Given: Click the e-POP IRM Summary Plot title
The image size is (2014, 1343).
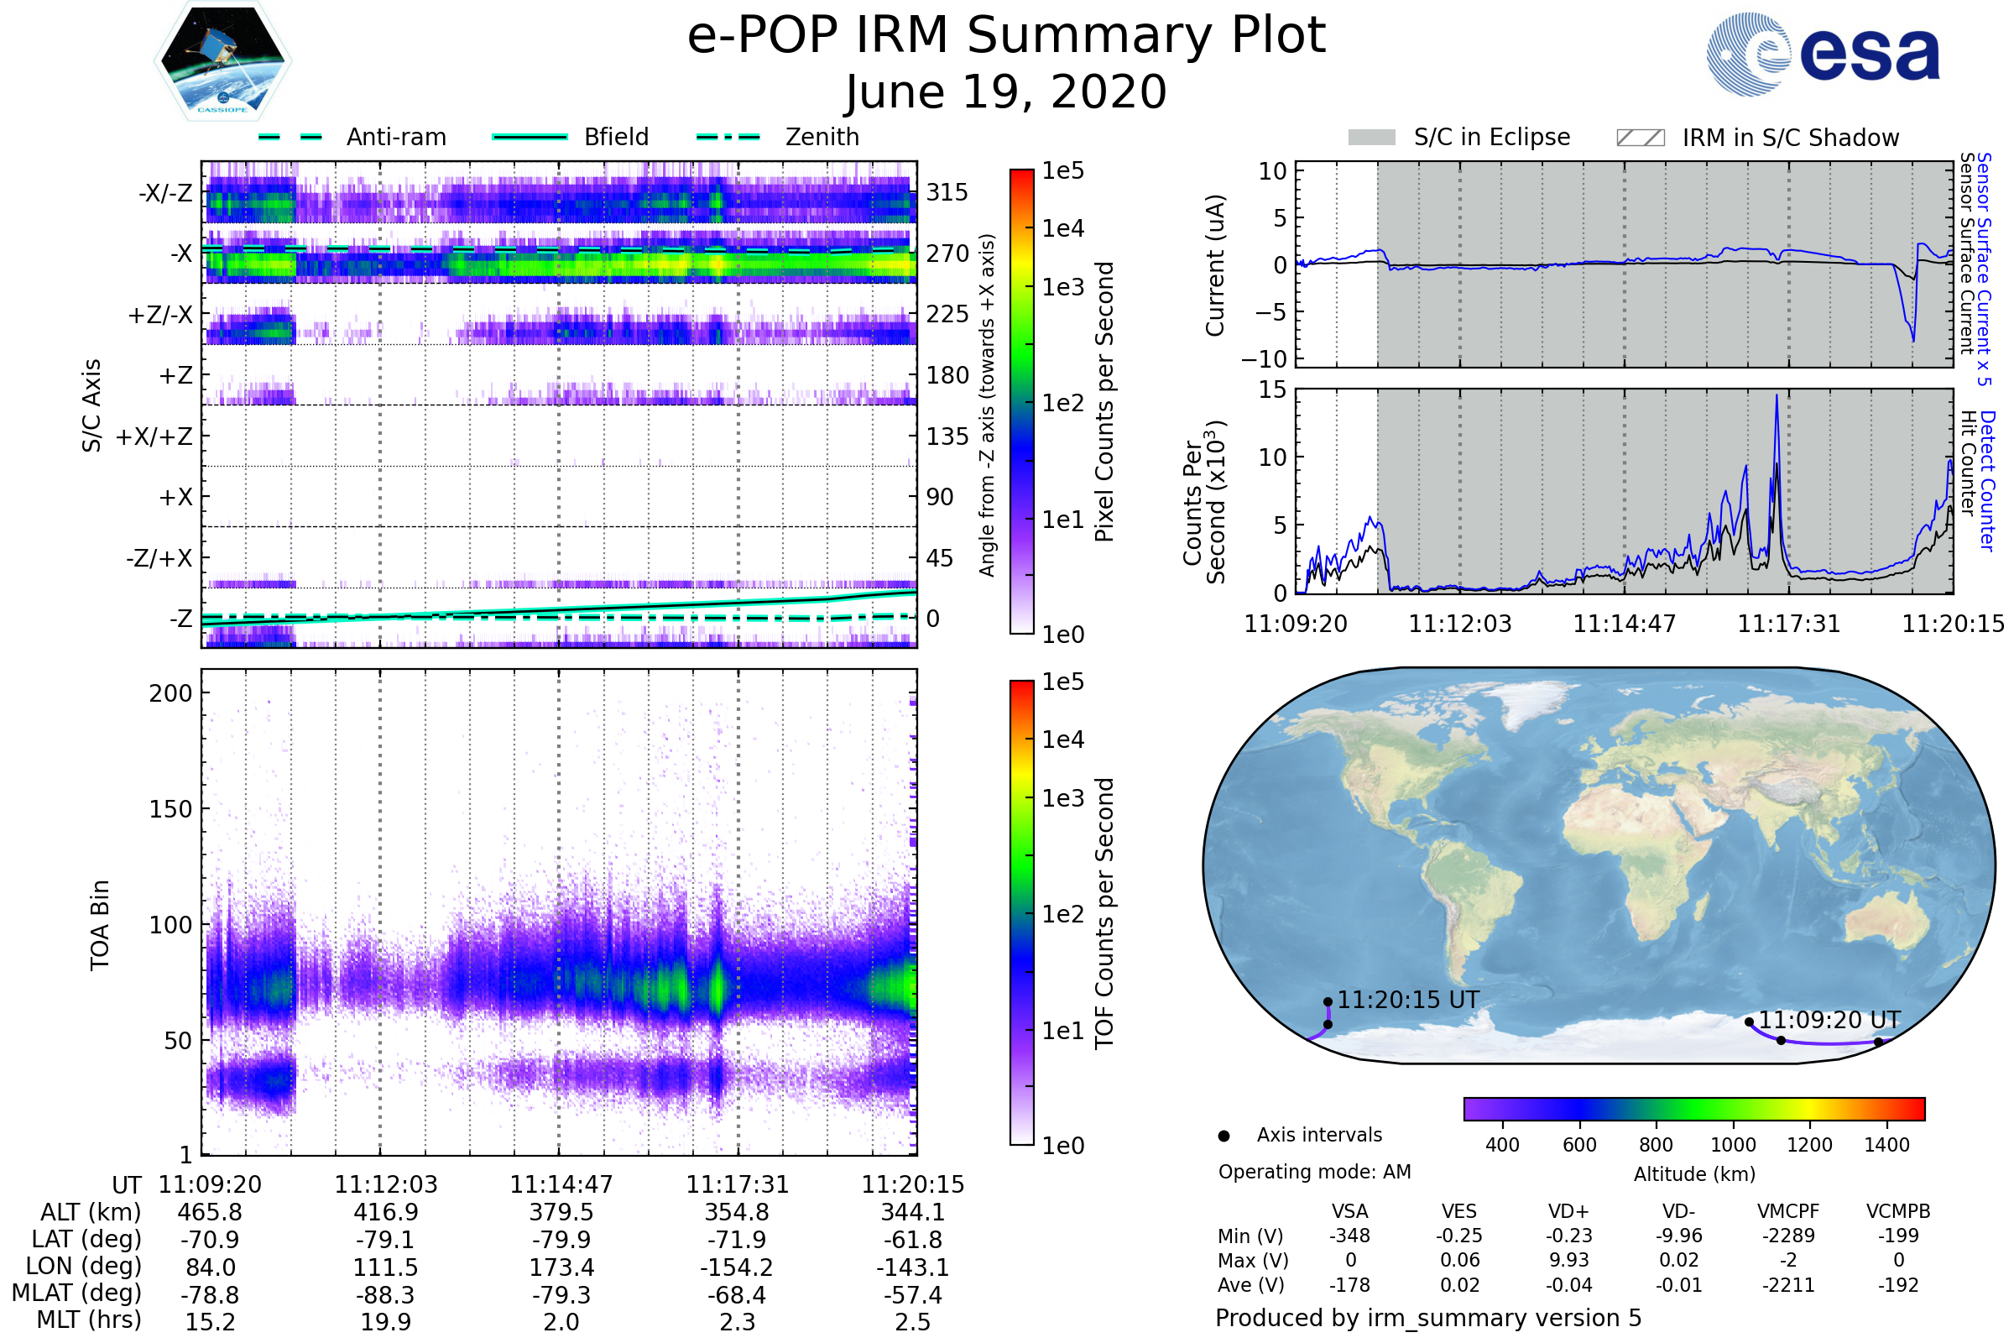Looking at the screenshot, I should point(1006,36).
